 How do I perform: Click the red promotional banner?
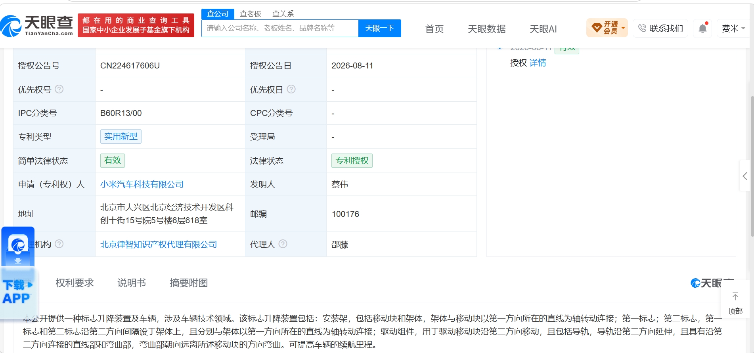point(136,25)
